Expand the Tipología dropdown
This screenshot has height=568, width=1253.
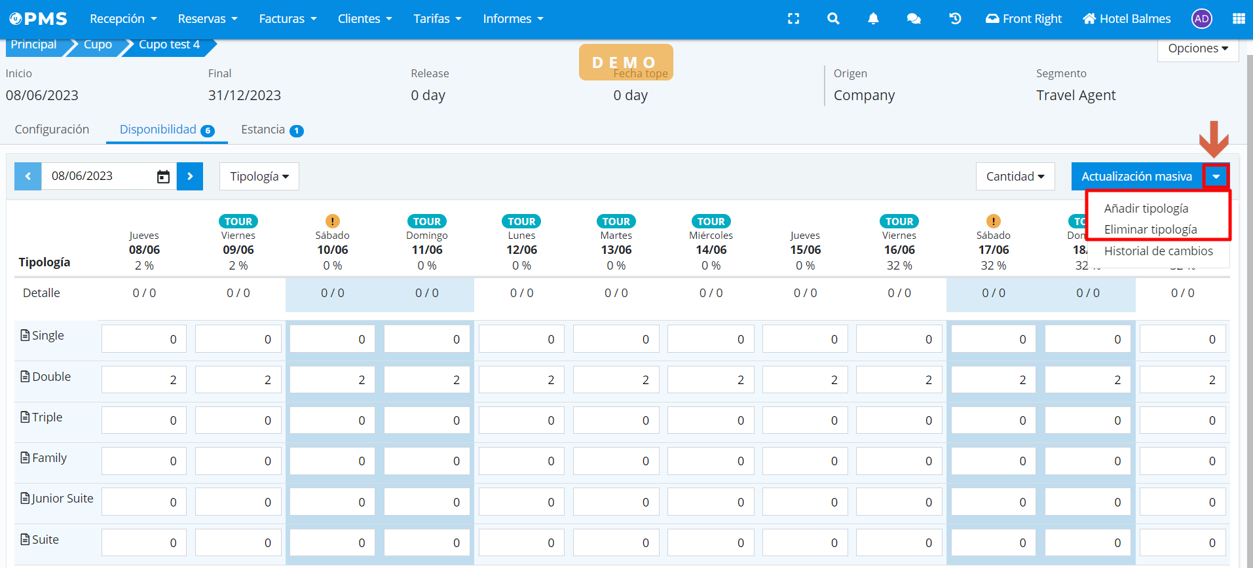(x=259, y=177)
